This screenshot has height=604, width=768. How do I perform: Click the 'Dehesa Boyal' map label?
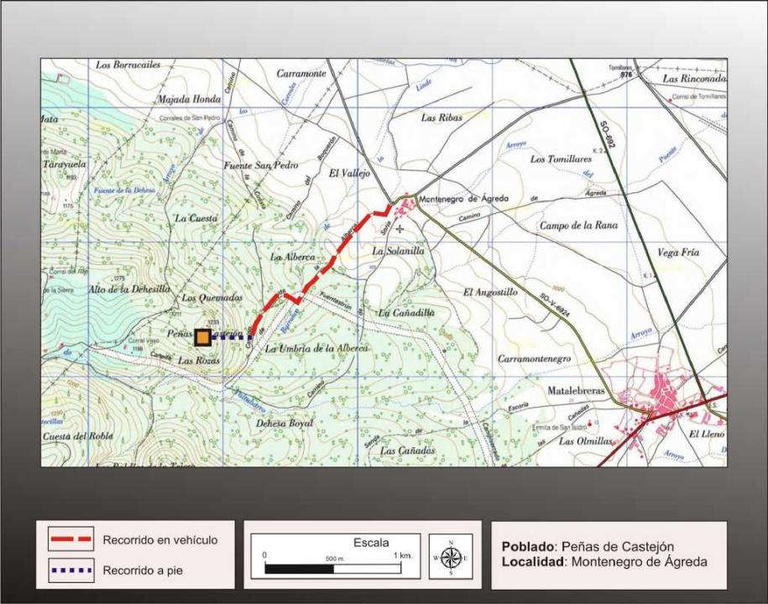(x=284, y=423)
